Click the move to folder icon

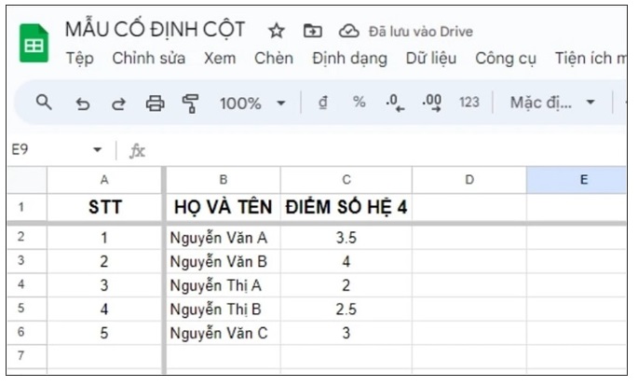[x=312, y=31]
